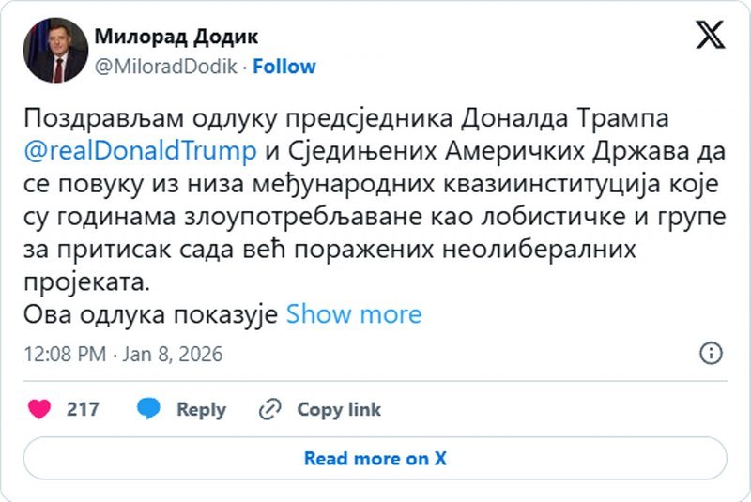The image size is (751, 502).
Task: Click the text Ова одлука показује
Action: tap(150, 313)
